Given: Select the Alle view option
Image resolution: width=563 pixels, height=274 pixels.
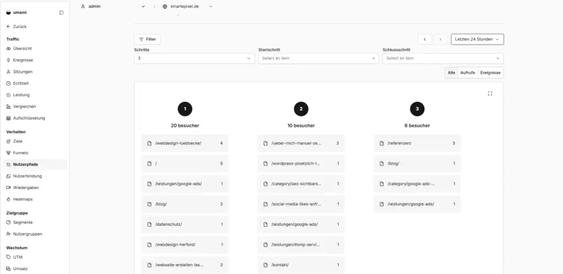Looking at the screenshot, I should click(x=451, y=73).
